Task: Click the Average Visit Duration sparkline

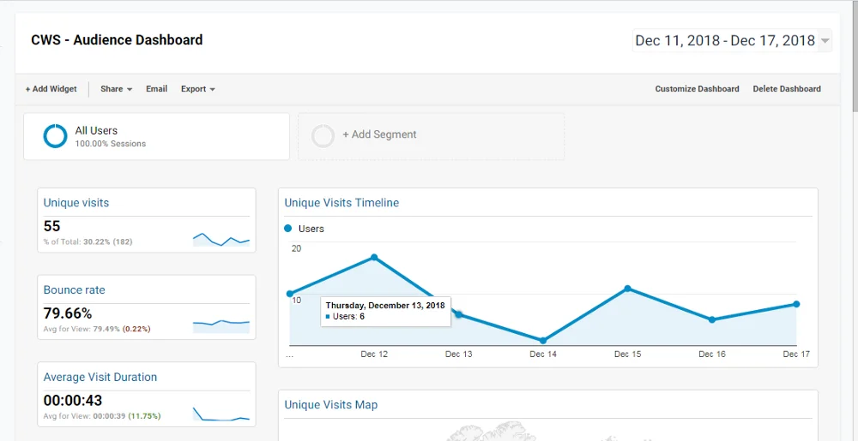Action: [x=221, y=414]
